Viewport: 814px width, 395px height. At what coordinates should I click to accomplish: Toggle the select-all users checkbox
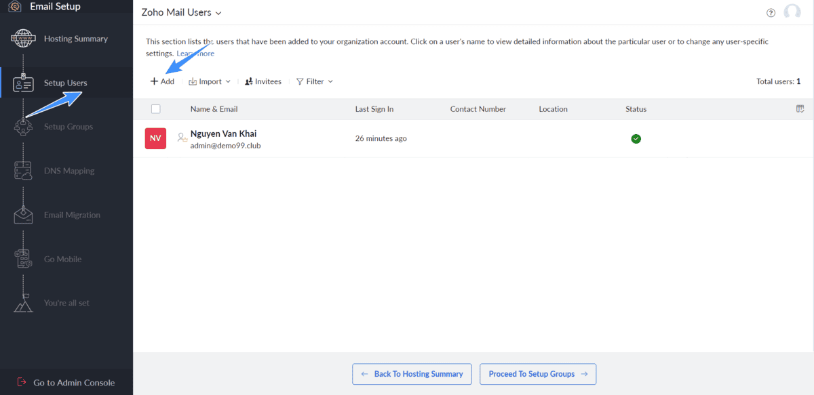click(x=156, y=109)
